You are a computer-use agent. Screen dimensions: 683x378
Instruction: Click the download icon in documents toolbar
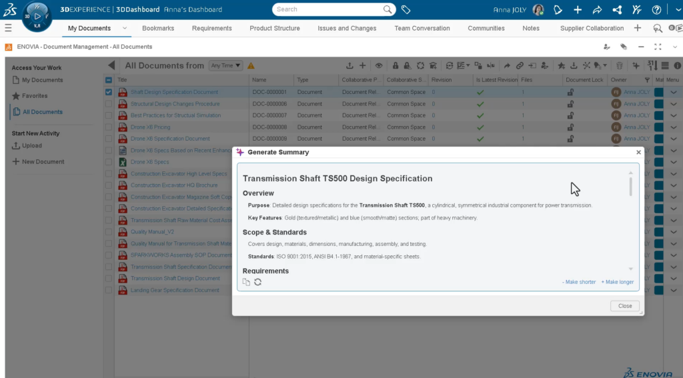click(x=574, y=66)
